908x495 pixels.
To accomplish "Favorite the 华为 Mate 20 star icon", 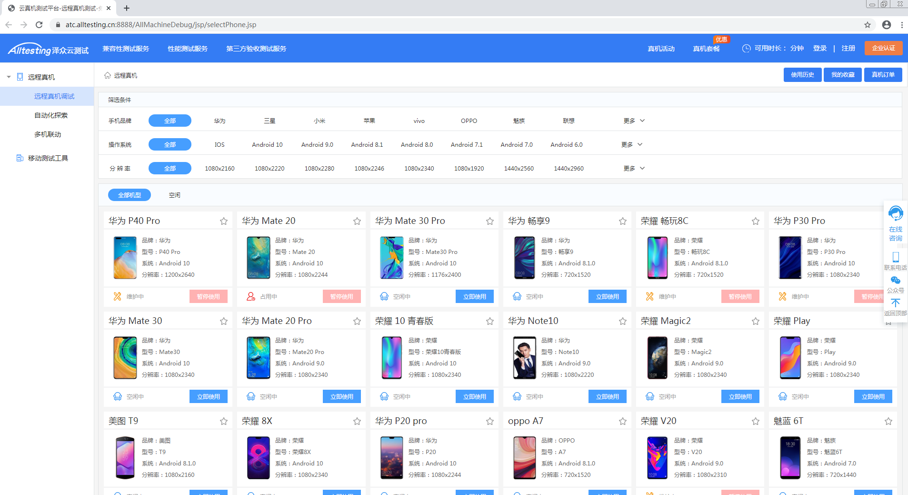I will [x=357, y=221].
